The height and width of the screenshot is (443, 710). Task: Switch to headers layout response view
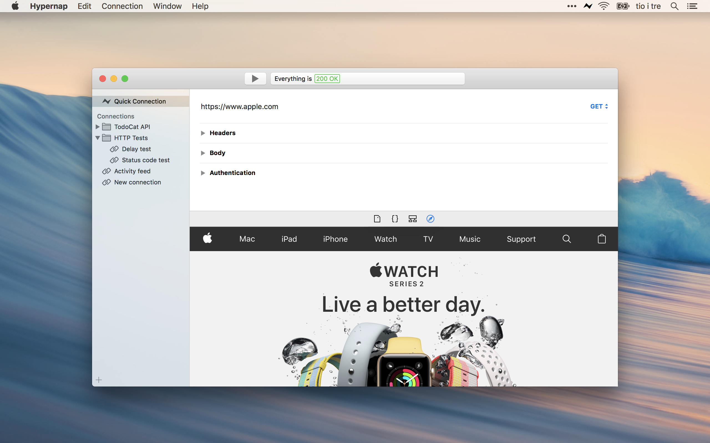point(412,219)
